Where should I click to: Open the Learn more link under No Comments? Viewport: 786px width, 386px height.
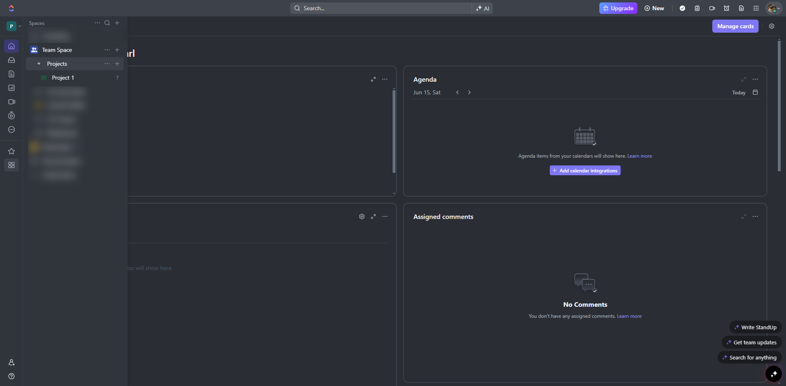point(629,316)
